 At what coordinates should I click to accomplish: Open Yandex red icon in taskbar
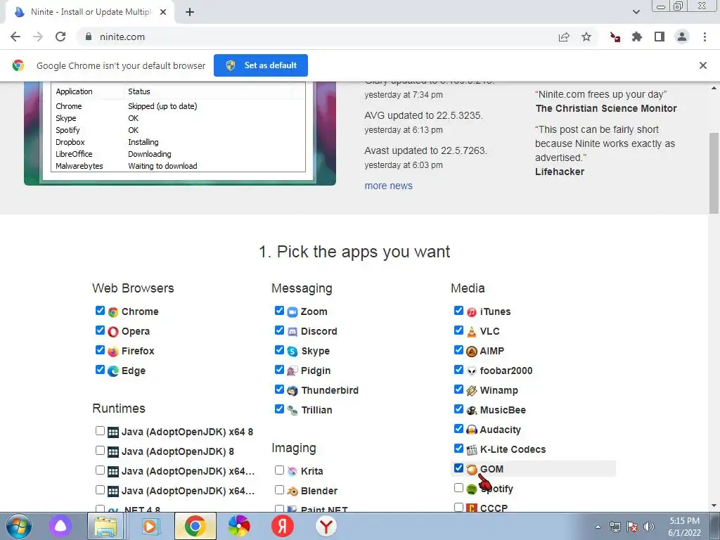click(x=283, y=527)
